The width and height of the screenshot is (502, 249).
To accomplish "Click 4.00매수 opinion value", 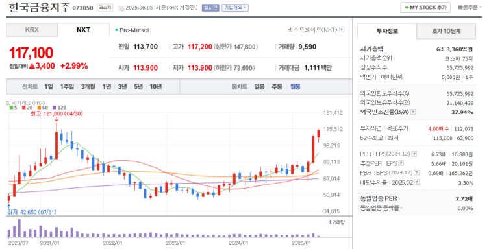I will click(438, 129).
